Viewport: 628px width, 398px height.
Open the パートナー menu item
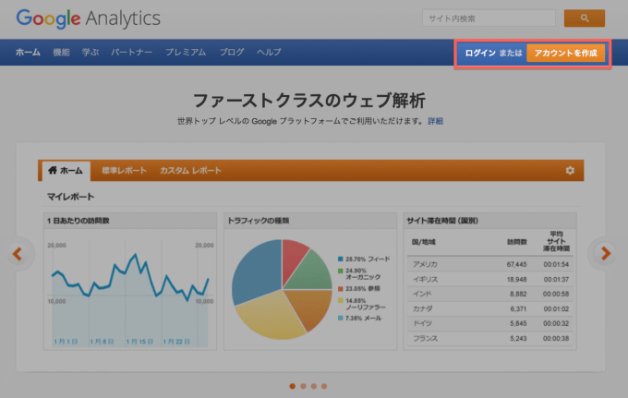click(x=132, y=52)
